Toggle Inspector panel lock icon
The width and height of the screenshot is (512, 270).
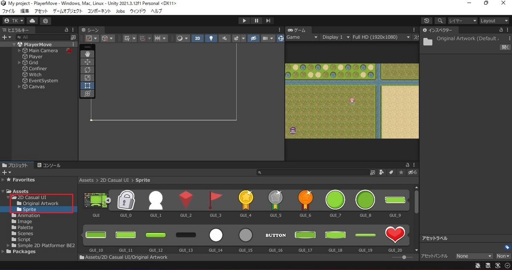501,30
